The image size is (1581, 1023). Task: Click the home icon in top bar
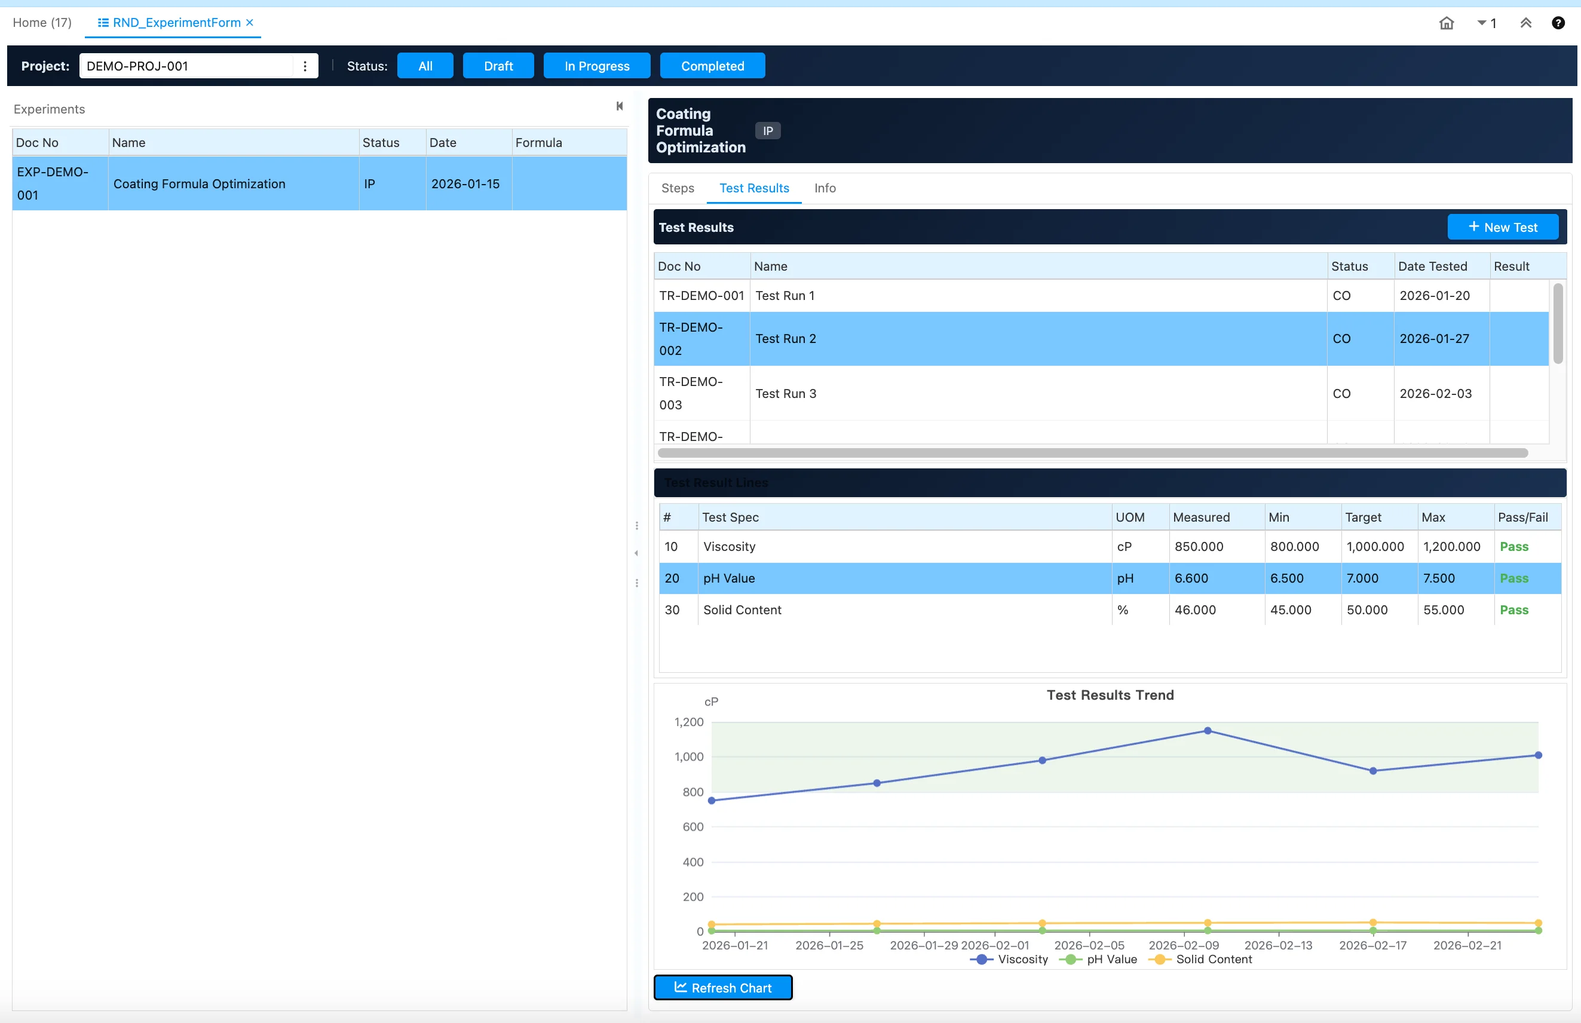coord(1446,23)
